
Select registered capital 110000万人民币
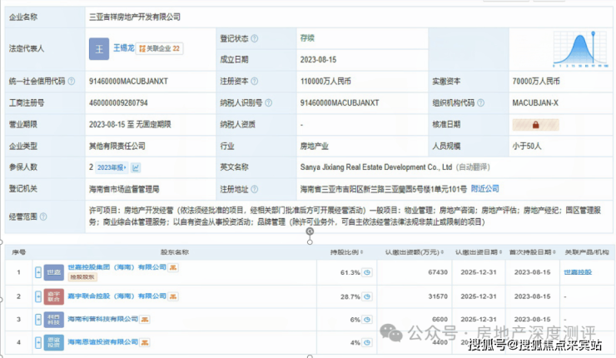(325, 82)
